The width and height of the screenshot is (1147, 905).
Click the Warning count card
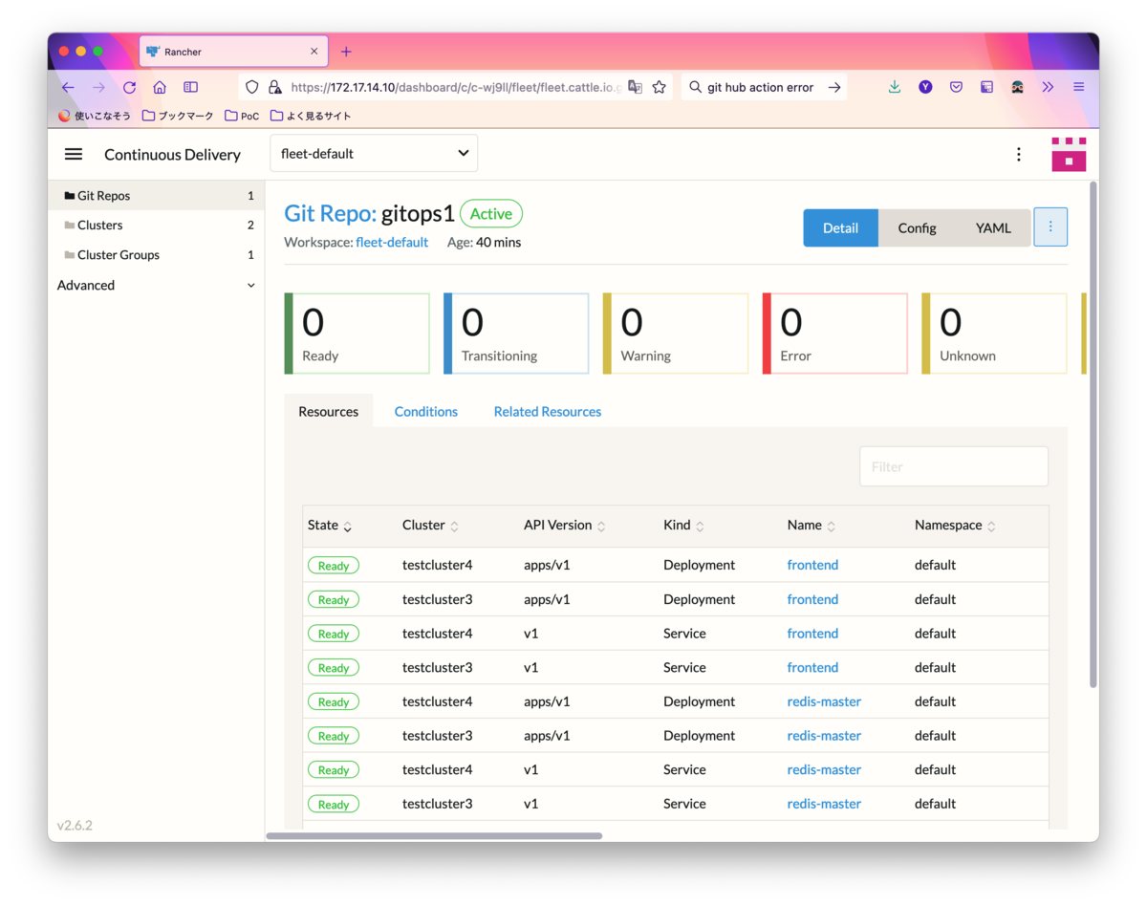click(676, 334)
